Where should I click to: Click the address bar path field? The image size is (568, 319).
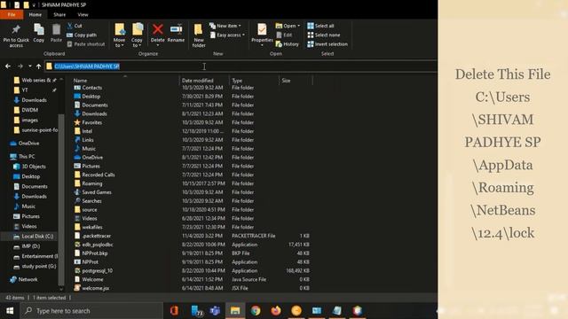tap(241, 66)
